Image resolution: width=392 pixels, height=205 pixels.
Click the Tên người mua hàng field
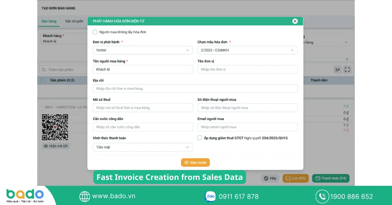coord(143,69)
